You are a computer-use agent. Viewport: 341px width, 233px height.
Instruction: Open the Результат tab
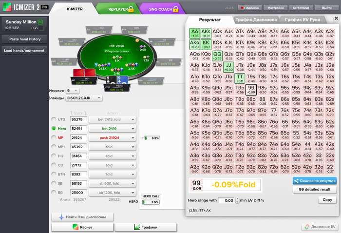point(209,19)
